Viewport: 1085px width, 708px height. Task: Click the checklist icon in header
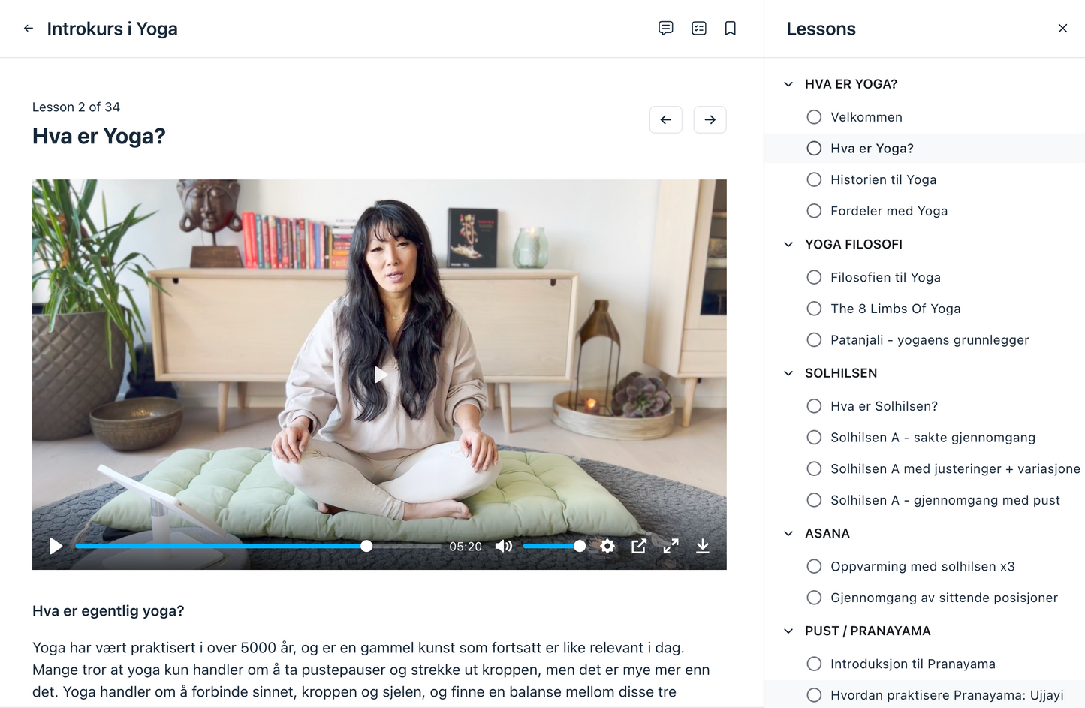[x=698, y=29]
